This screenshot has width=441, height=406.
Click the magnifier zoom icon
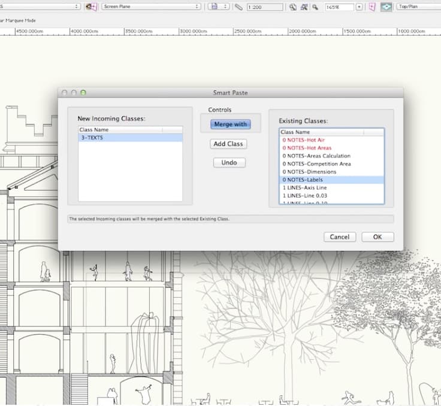315,7
